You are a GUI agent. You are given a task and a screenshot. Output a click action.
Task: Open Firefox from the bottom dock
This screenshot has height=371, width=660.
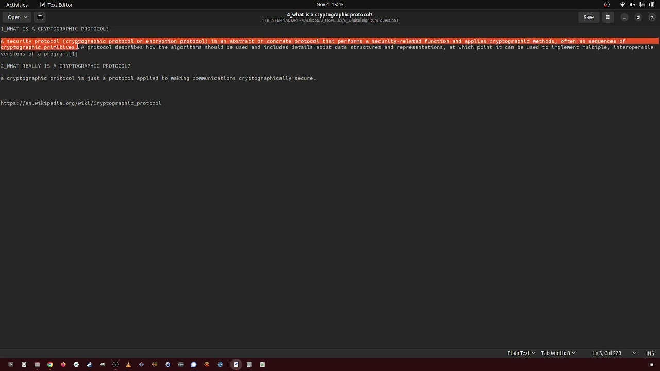point(63,364)
